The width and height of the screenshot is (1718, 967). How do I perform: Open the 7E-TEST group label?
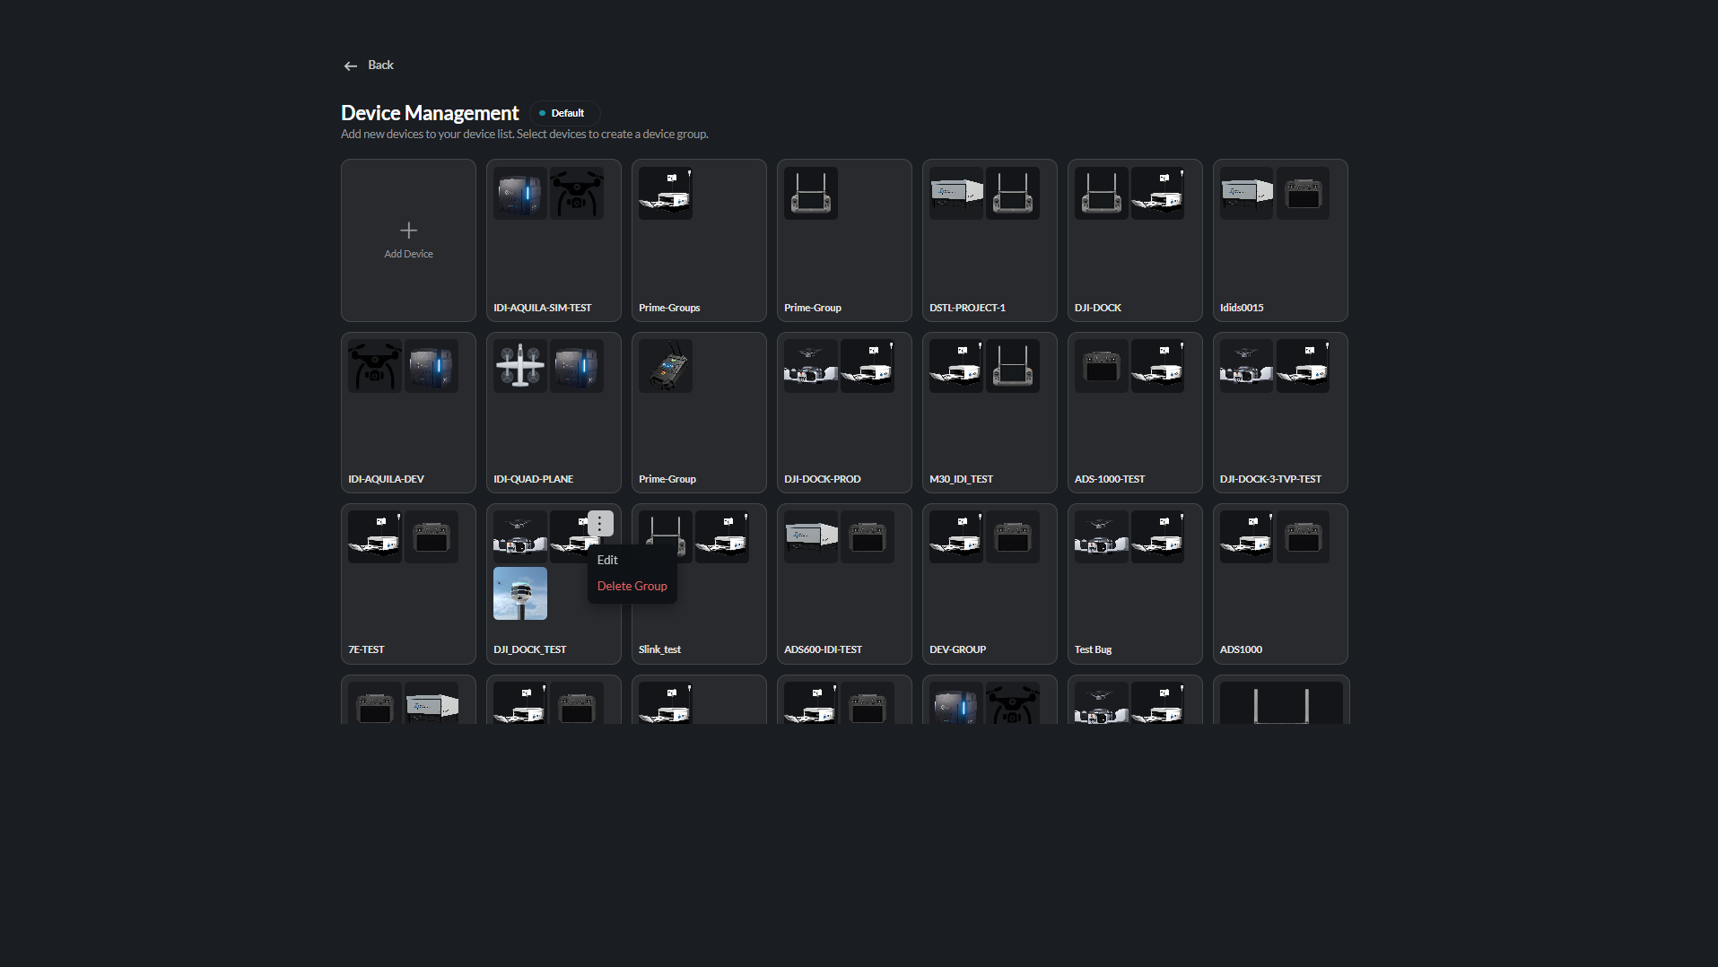click(366, 649)
